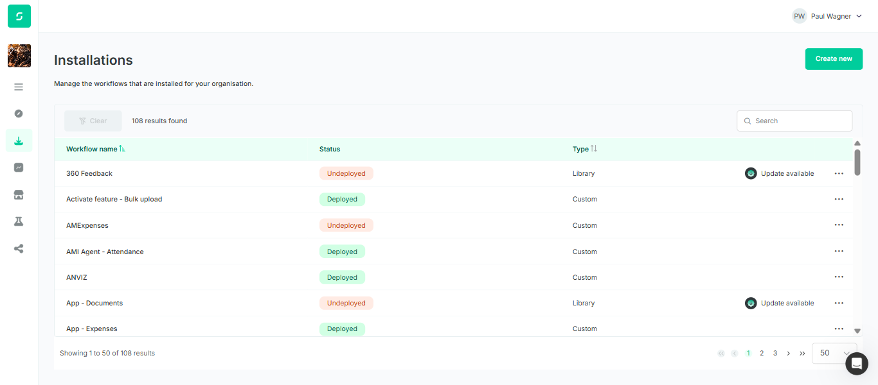Screen dimensions: 878x385
Task: Click the Clear filters button
Action: pos(93,121)
